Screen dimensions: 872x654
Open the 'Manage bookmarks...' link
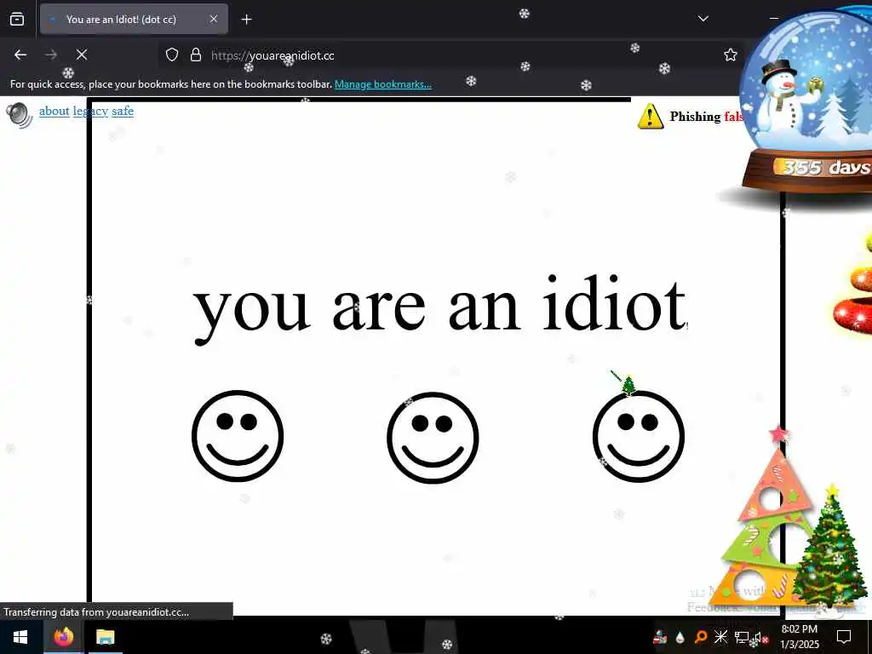click(382, 84)
